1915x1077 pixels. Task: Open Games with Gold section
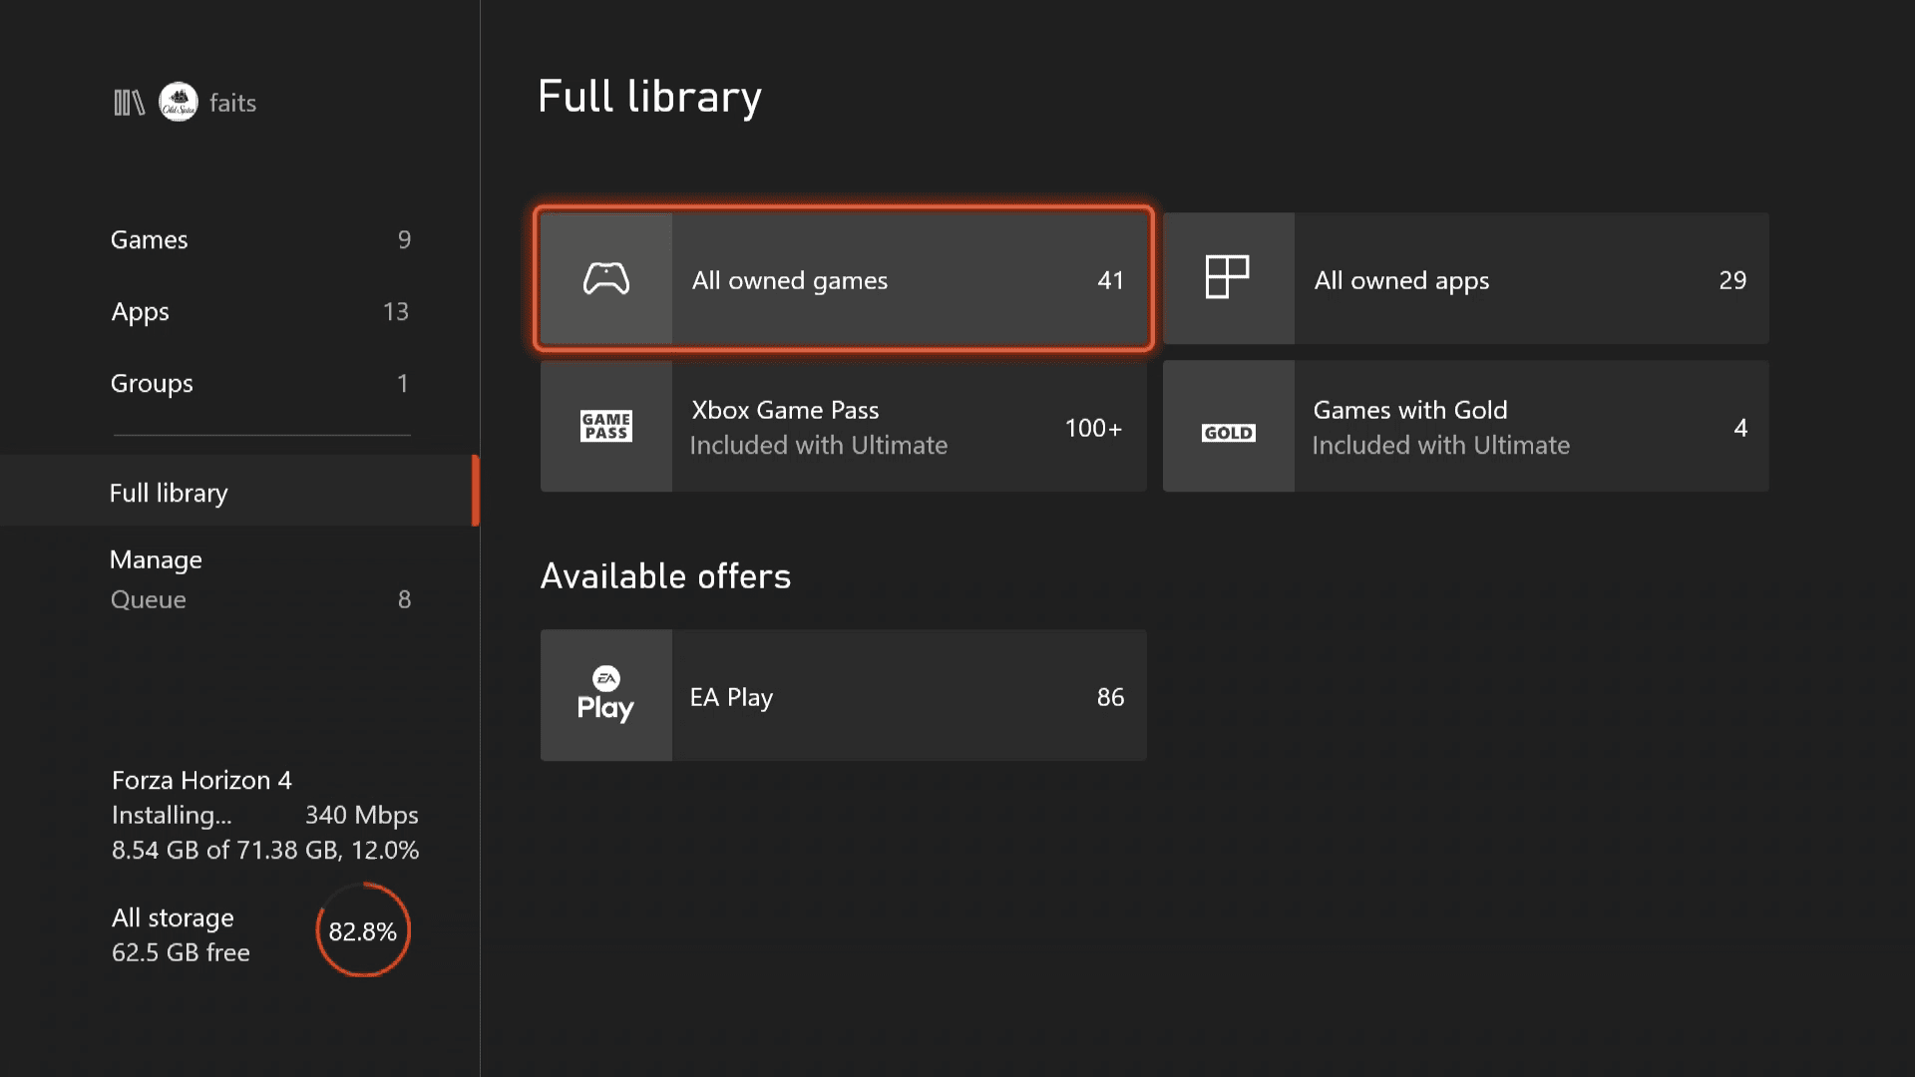pyautogui.click(x=1465, y=426)
